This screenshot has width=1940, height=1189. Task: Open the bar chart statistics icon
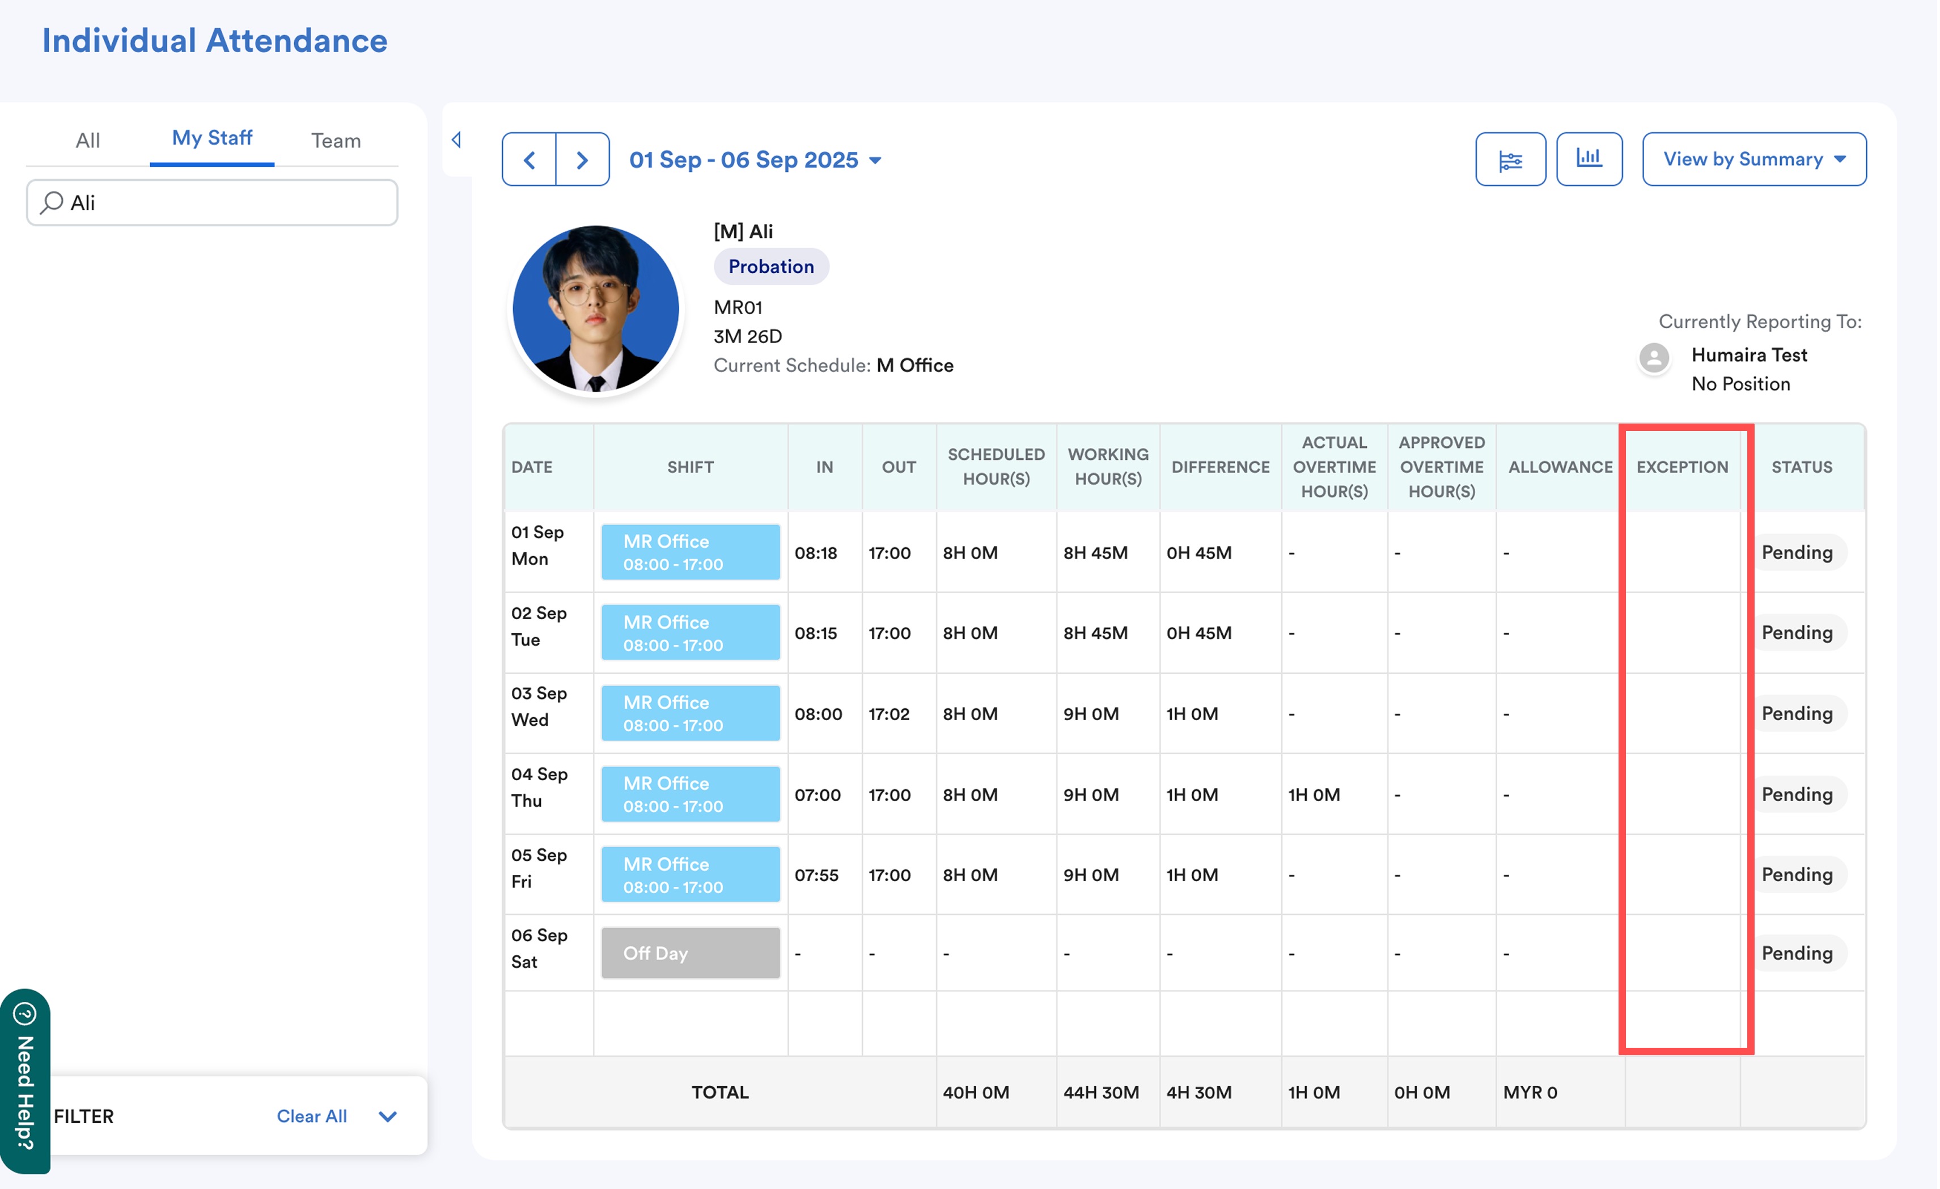pyautogui.click(x=1589, y=158)
